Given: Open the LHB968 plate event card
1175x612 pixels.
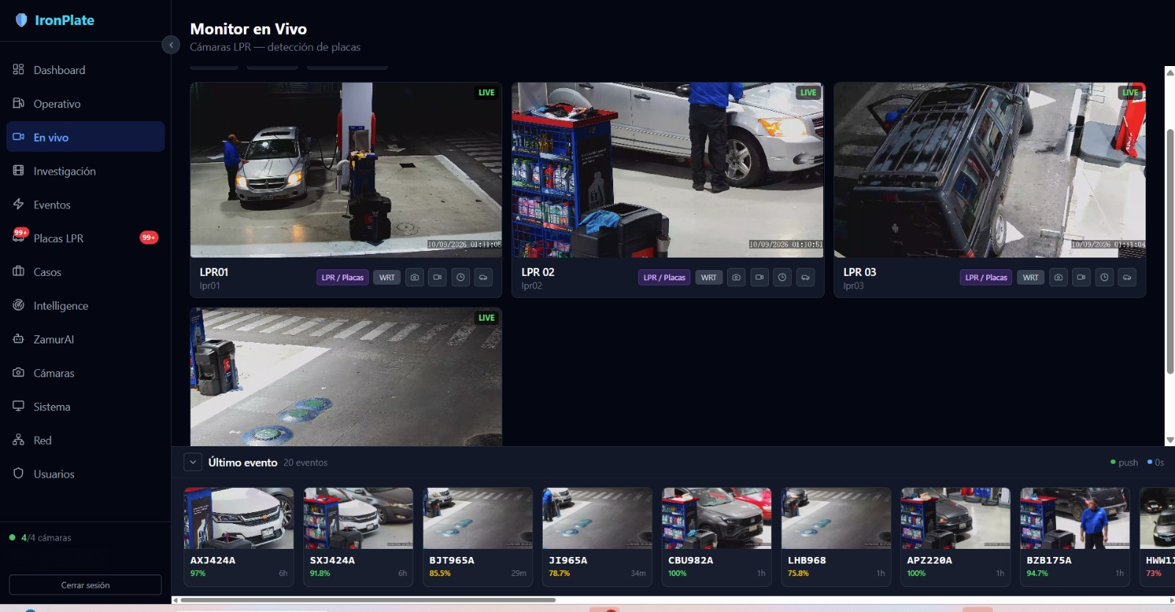Looking at the screenshot, I should (x=836, y=536).
